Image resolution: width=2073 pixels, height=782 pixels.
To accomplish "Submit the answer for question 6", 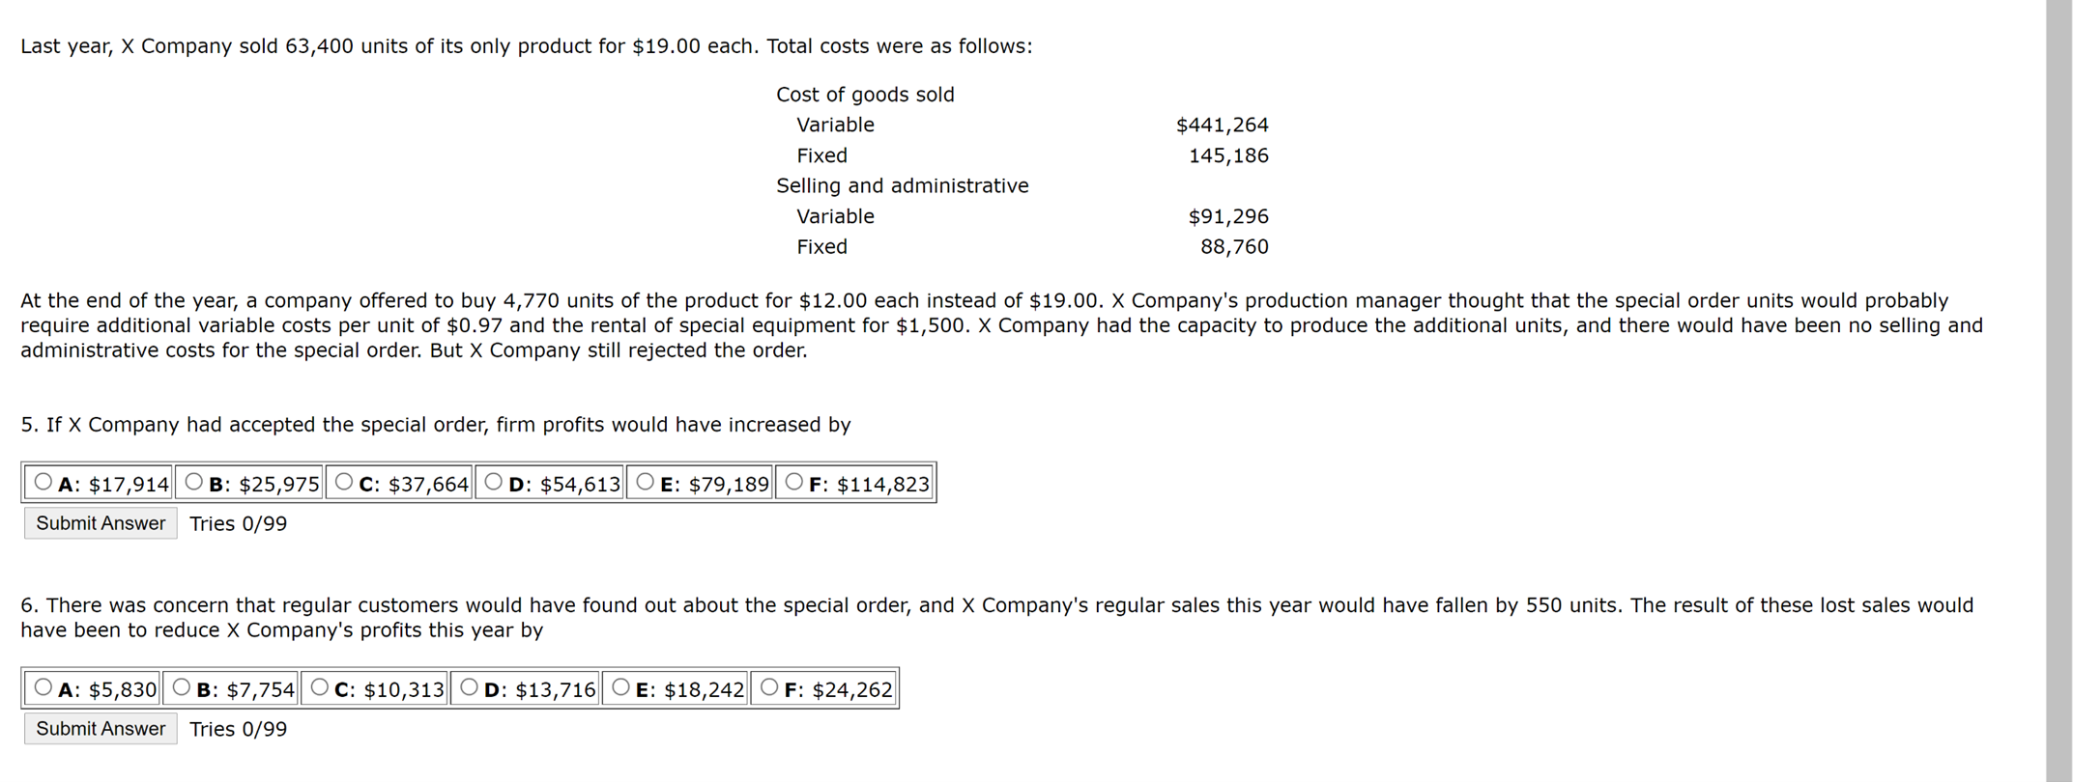I will coord(100,728).
